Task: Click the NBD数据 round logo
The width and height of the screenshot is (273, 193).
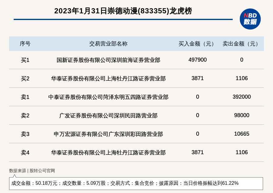Action: tap(250, 19)
